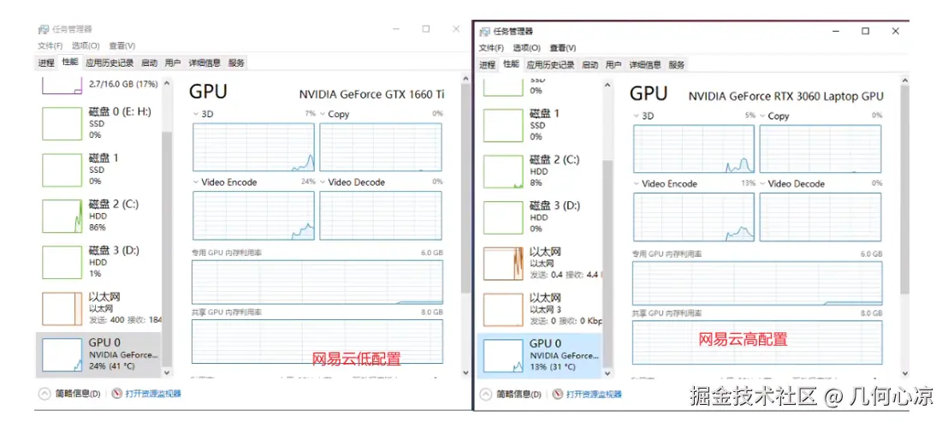Click Task Manager title icon in left window

[x=43, y=29]
